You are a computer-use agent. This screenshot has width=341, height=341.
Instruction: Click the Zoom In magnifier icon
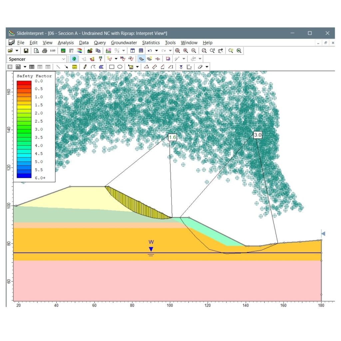pos(185,51)
